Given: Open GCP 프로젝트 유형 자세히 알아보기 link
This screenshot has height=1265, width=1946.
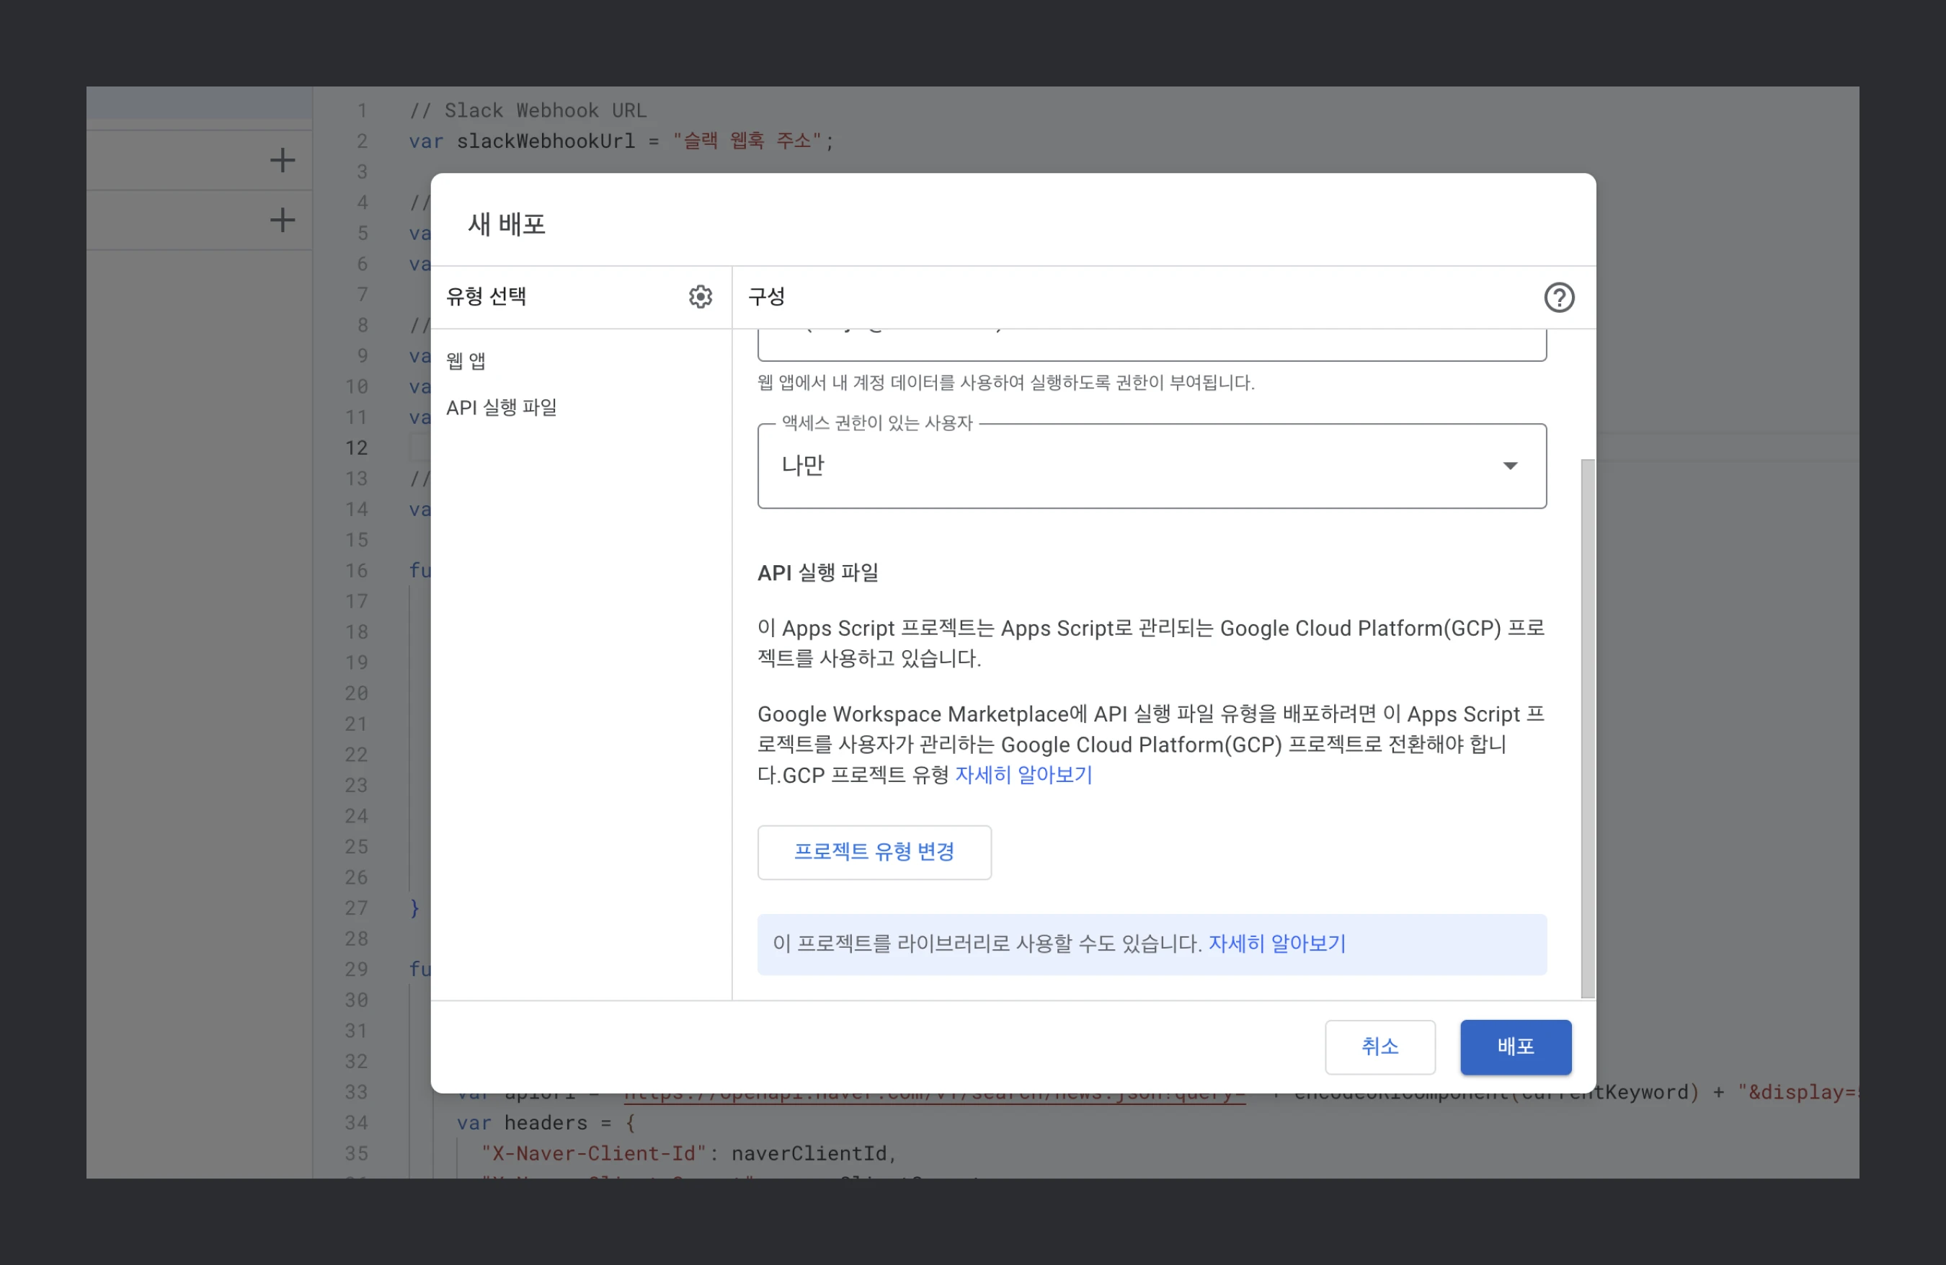Looking at the screenshot, I should 1023,775.
